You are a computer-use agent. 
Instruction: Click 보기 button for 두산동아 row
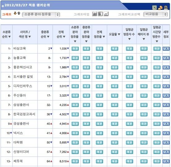(166, 96)
